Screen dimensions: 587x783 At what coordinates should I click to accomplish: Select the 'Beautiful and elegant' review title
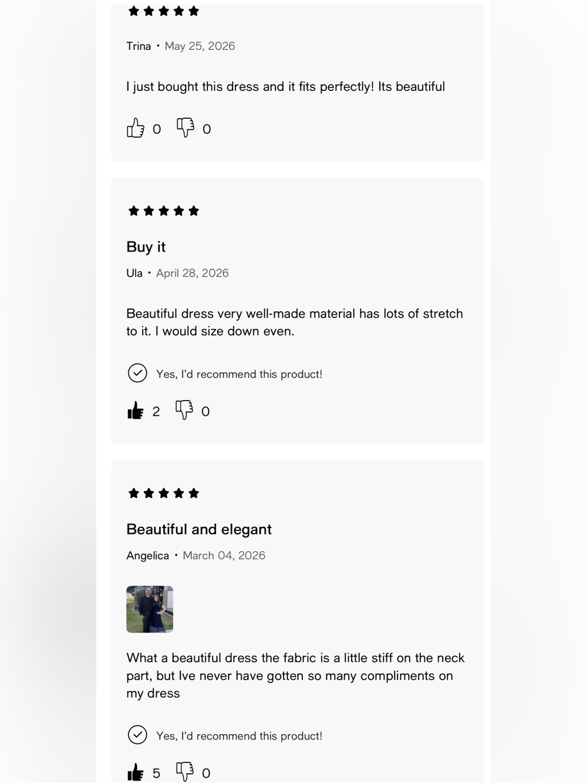(199, 529)
